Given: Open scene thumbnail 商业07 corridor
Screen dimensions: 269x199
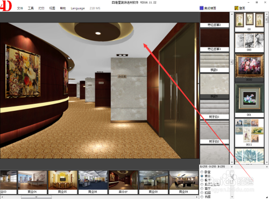Looking at the screenshot, I should [x=123, y=182].
